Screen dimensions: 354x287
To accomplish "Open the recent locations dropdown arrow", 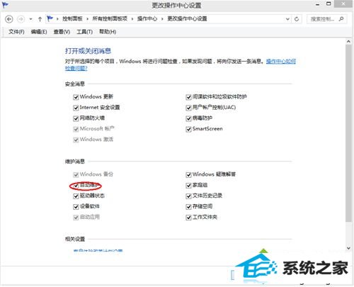I will (30, 19).
